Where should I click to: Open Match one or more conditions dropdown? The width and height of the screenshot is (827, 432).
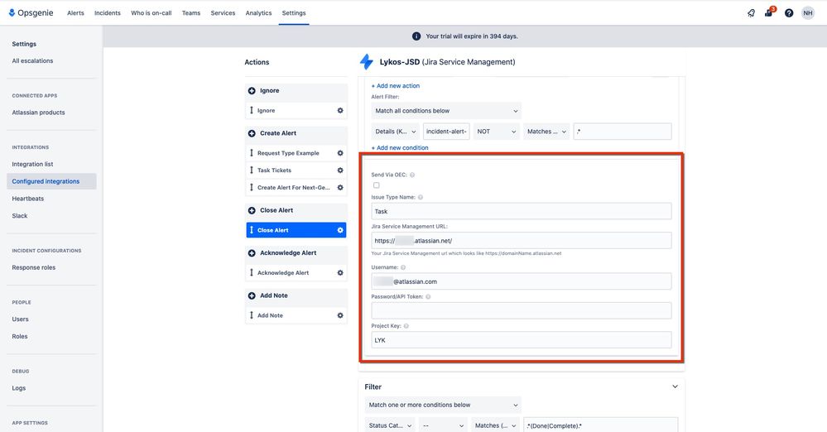(443, 405)
